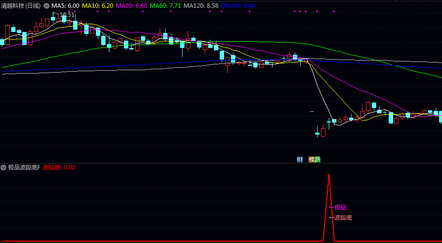Select the MA120: 8.58 legend label

tap(200, 6)
